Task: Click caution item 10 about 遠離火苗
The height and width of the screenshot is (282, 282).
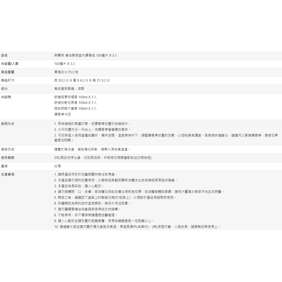Action: [137, 226]
